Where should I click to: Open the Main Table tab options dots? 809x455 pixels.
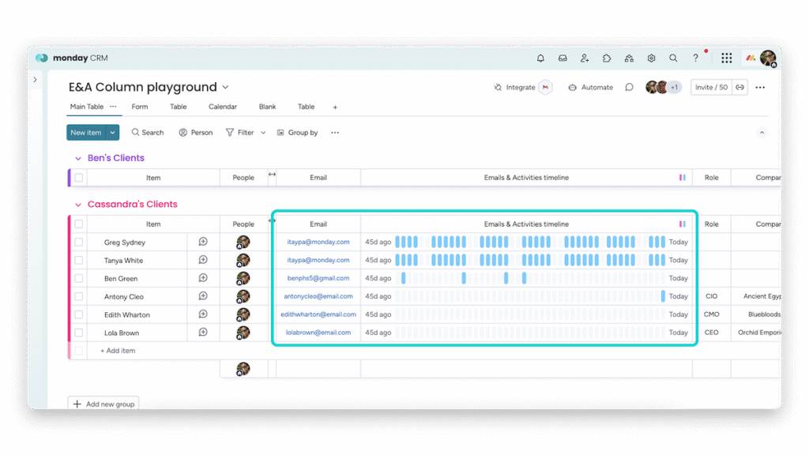pos(113,107)
